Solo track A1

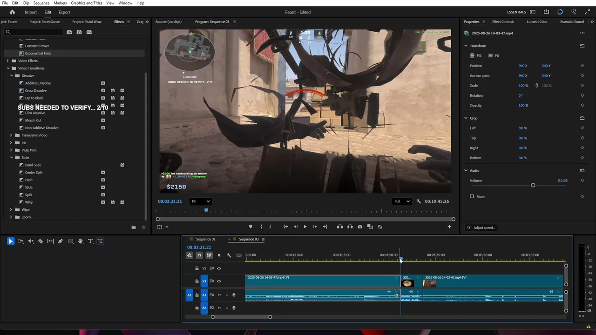(227, 295)
